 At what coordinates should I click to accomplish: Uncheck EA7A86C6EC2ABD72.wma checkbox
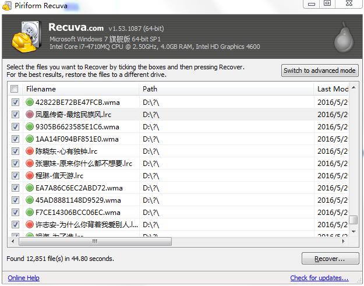15,188
